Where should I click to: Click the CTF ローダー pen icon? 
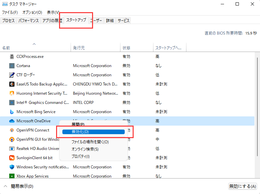pos(12,75)
